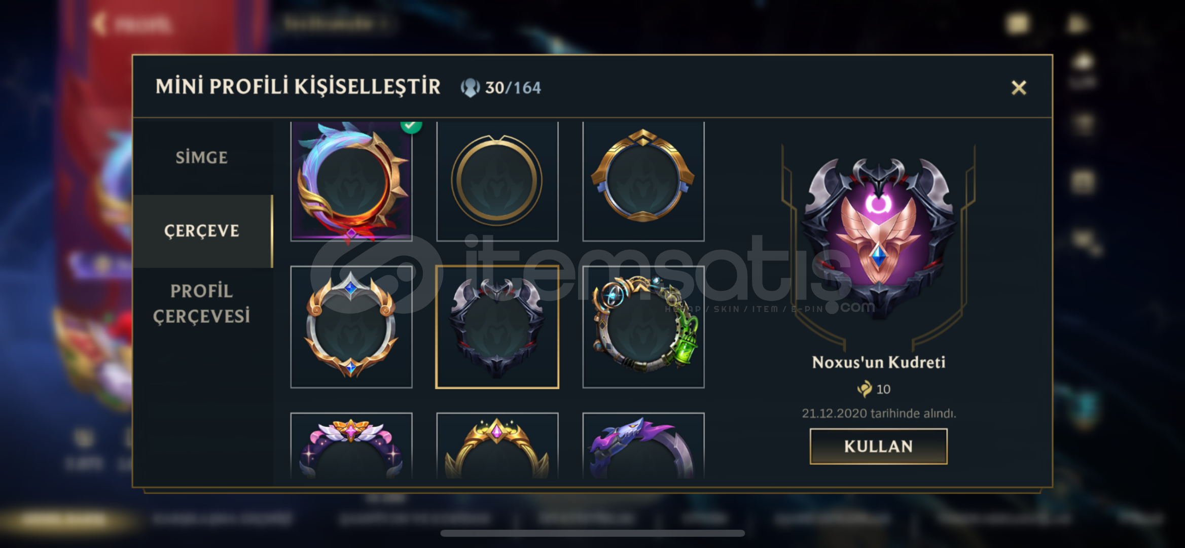Viewport: 1185px width, 548px height.
Task: Click the Noxus'un Kudreti title text
Action: click(878, 362)
